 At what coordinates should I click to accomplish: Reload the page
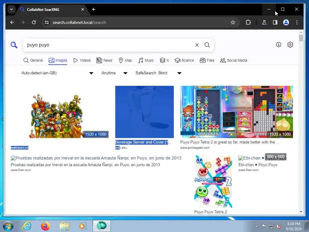[x=34, y=22]
